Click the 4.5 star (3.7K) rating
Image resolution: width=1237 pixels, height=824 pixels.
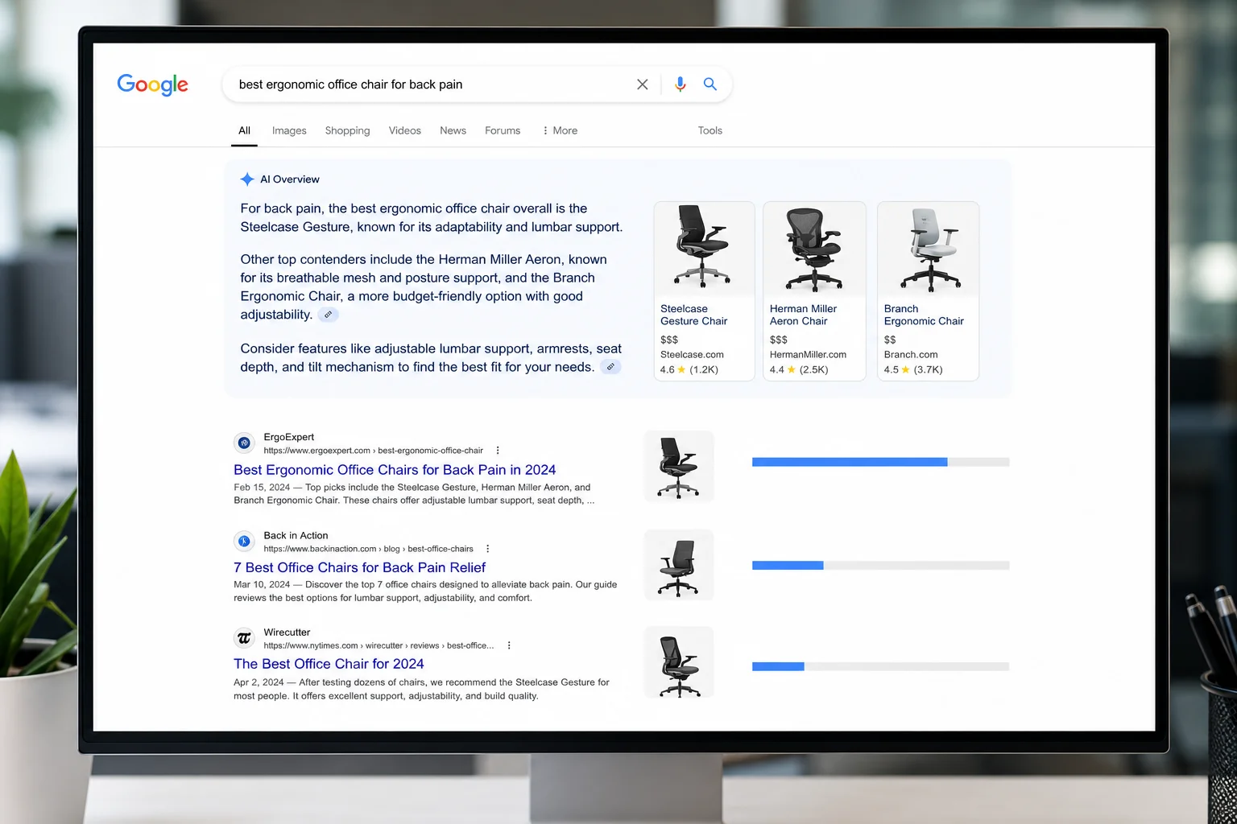[x=913, y=370]
